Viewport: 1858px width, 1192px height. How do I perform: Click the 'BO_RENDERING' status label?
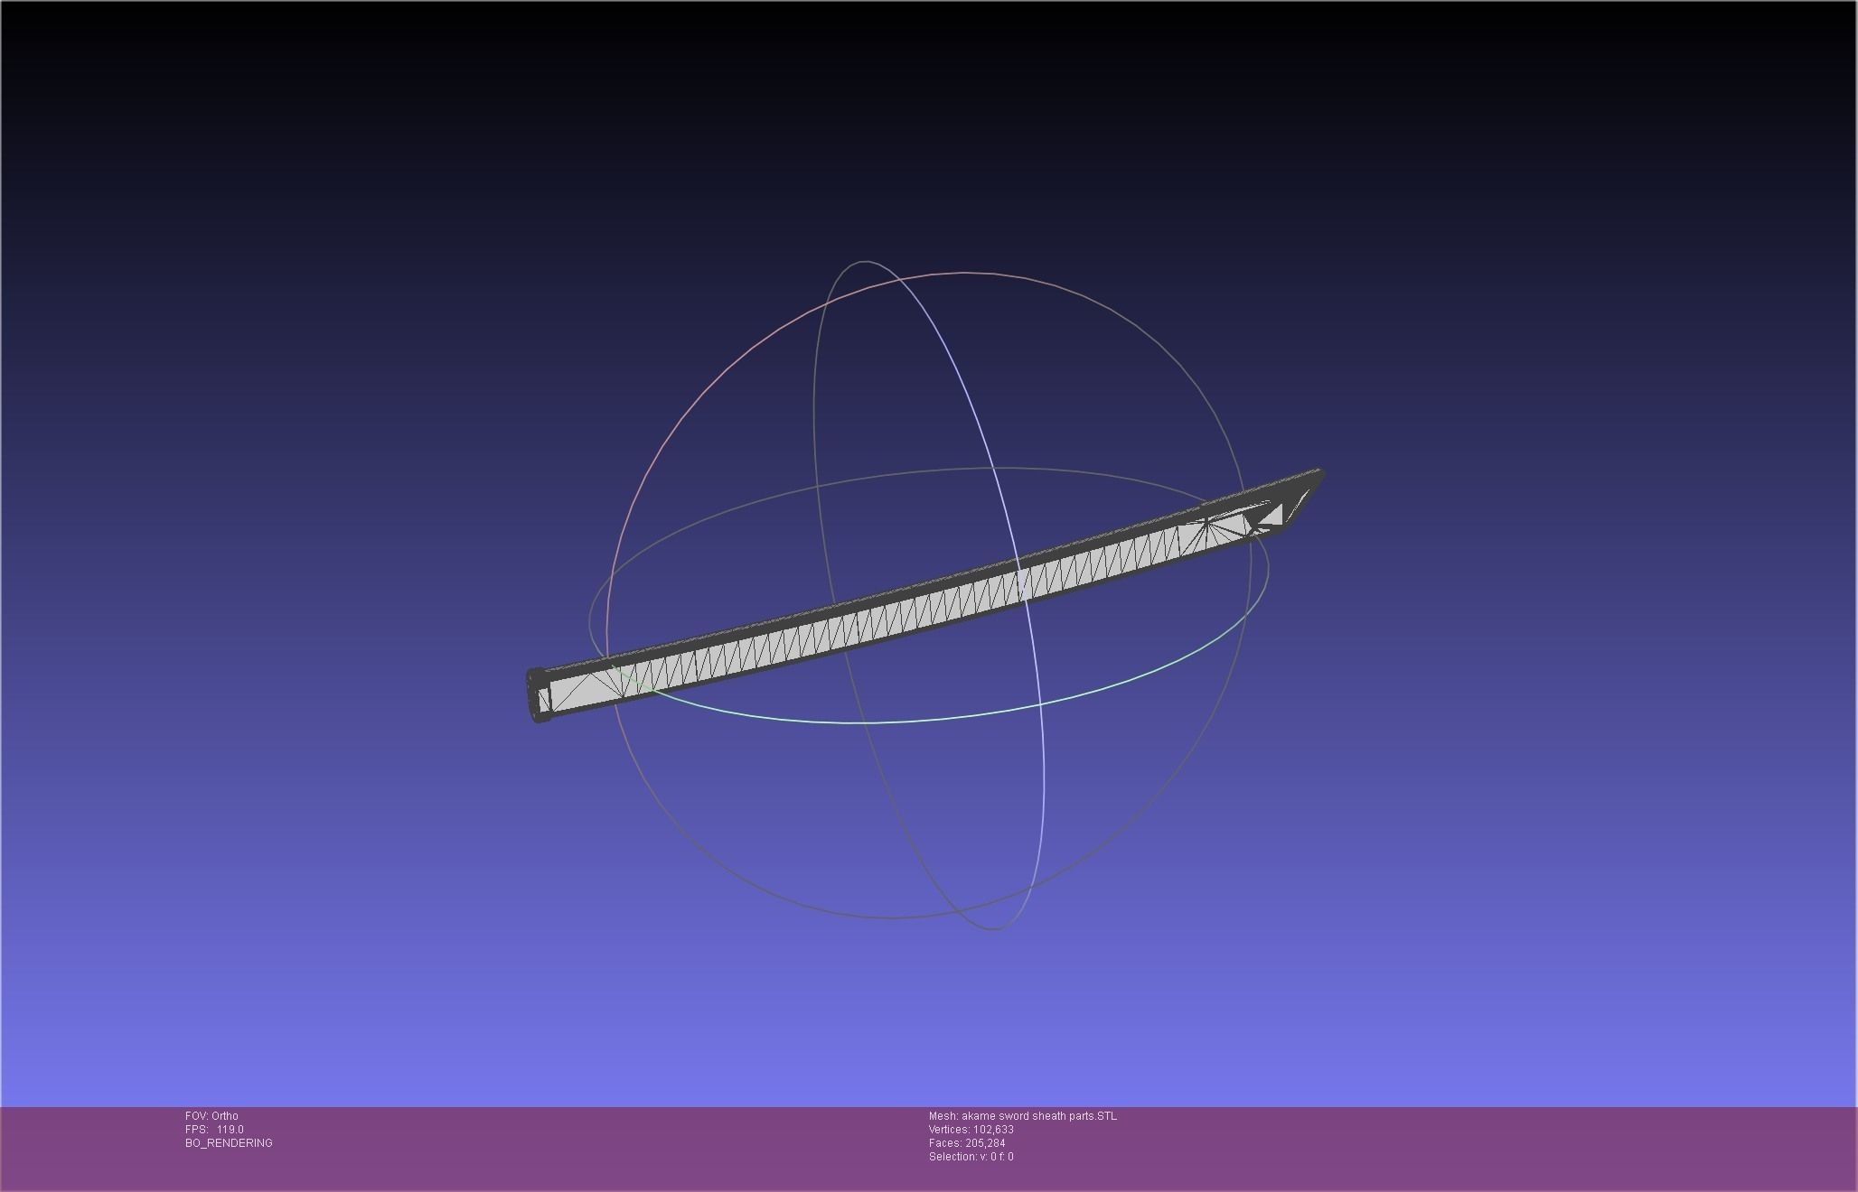229,1143
